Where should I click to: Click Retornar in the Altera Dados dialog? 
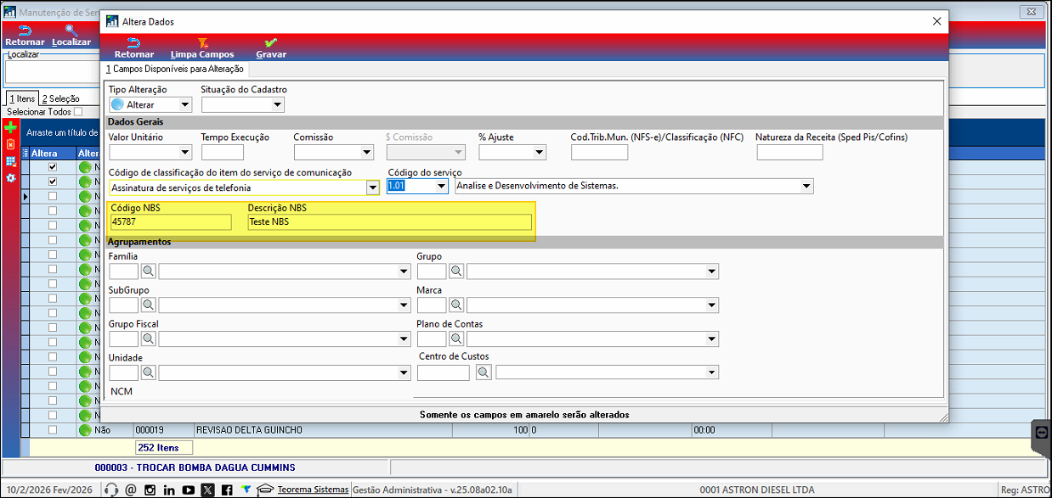(x=134, y=43)
